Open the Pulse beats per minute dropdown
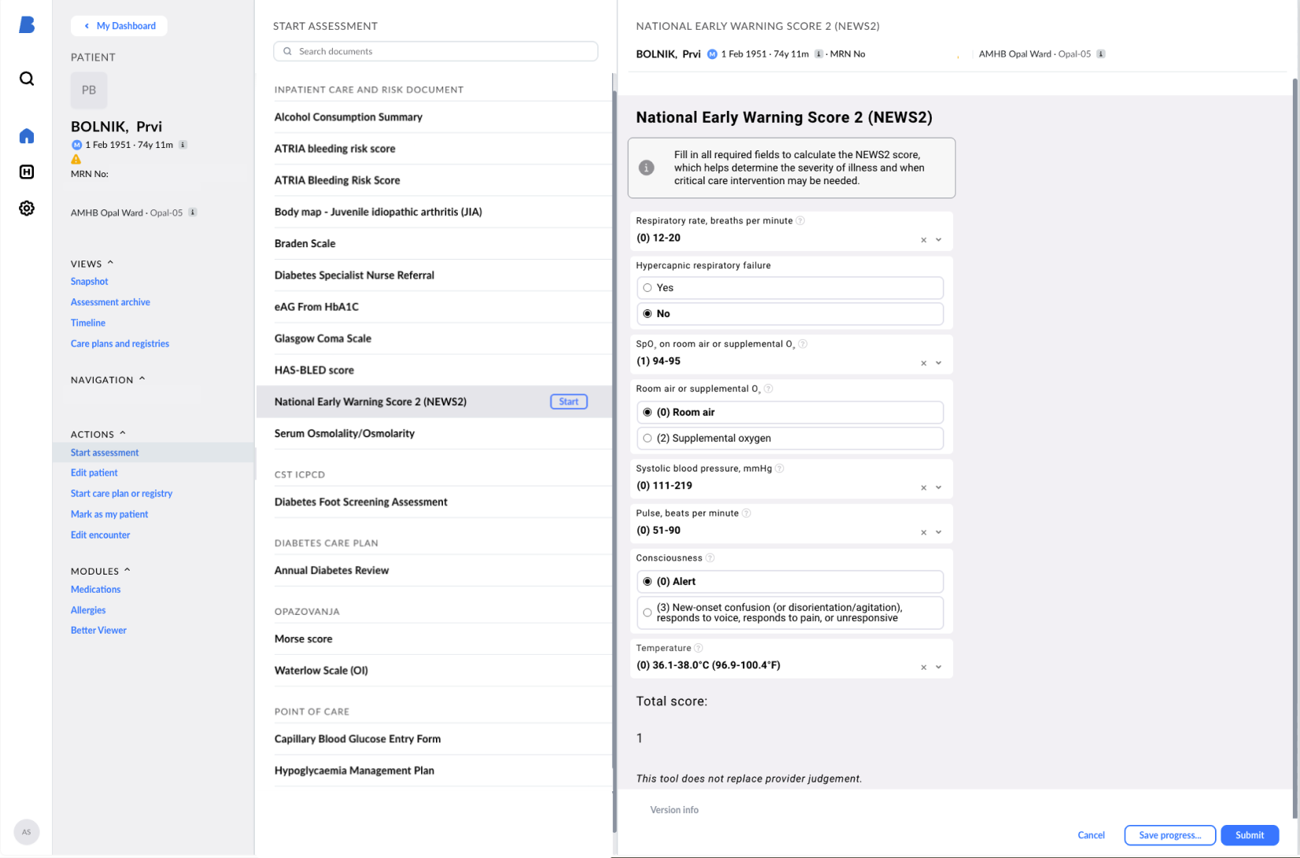Screen dimensions: 1300x858 click(938, 532)
